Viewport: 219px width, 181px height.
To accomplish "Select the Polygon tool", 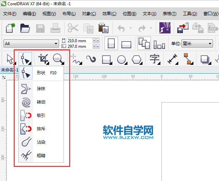I will (x=137, y=60).
